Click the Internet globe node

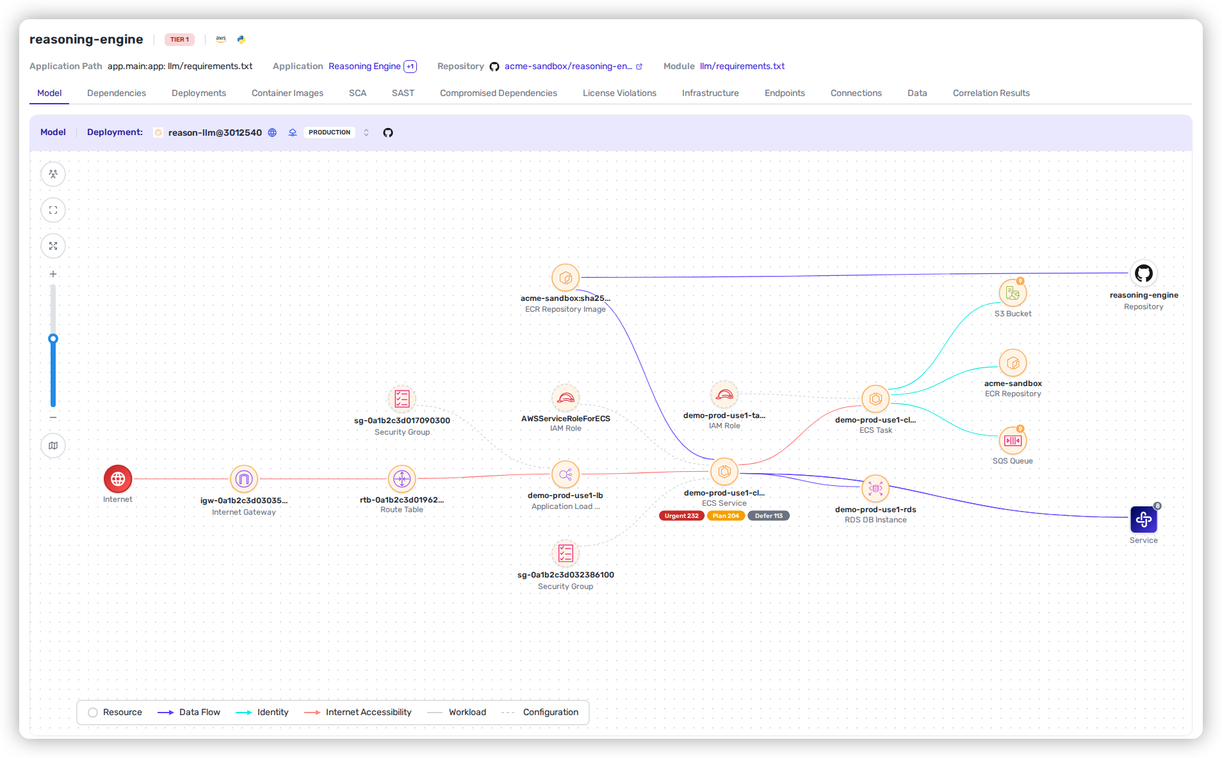(x=118, y=478)
